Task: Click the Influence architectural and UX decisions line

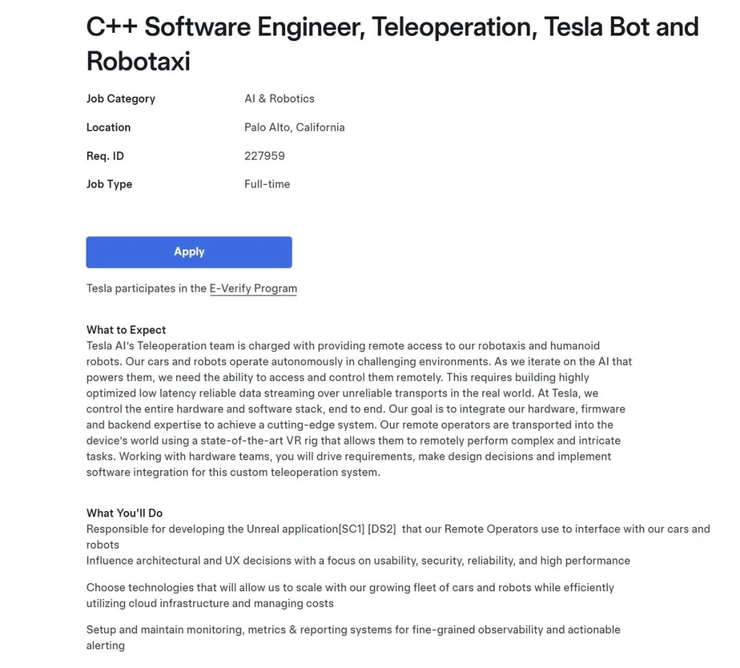Action: tap(358, 560)
